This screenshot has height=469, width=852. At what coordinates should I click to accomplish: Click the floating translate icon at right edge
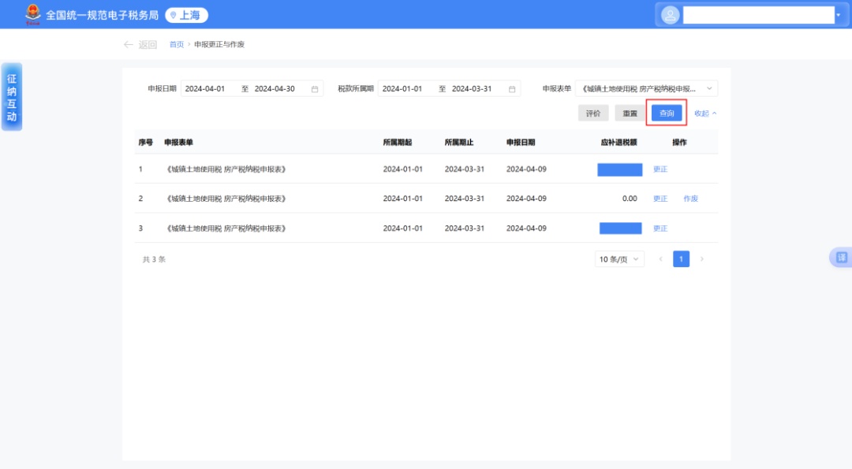(x=841, y=257)
